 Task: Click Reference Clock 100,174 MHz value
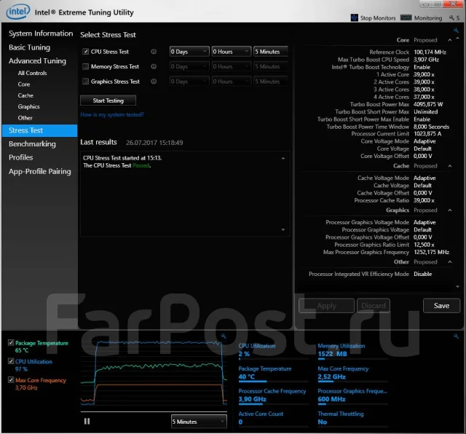pos(430,52)
